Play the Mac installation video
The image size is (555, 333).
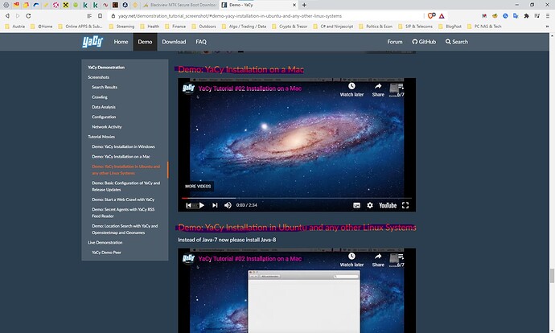point(201,205)
